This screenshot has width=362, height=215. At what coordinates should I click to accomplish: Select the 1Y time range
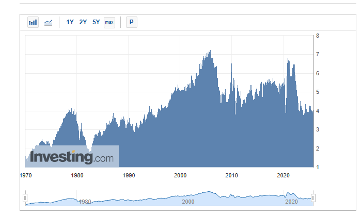pos(70,22)
